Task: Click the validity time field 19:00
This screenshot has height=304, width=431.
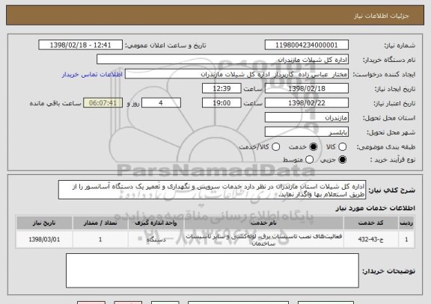Action: point(221,103)
